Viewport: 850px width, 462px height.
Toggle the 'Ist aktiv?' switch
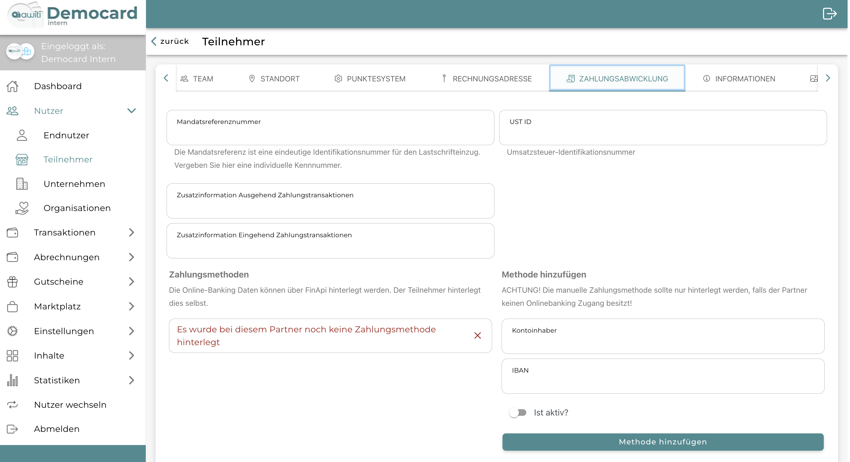click(x=518, y=413)
